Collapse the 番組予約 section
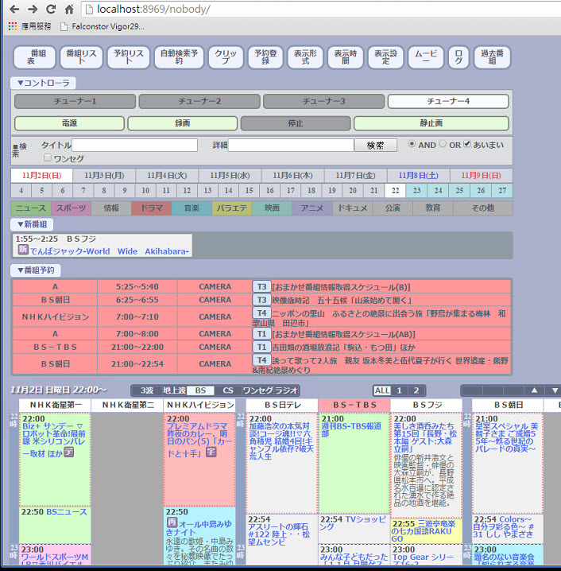The height and width of the screenshot is (571, 561). pos(36,270)
